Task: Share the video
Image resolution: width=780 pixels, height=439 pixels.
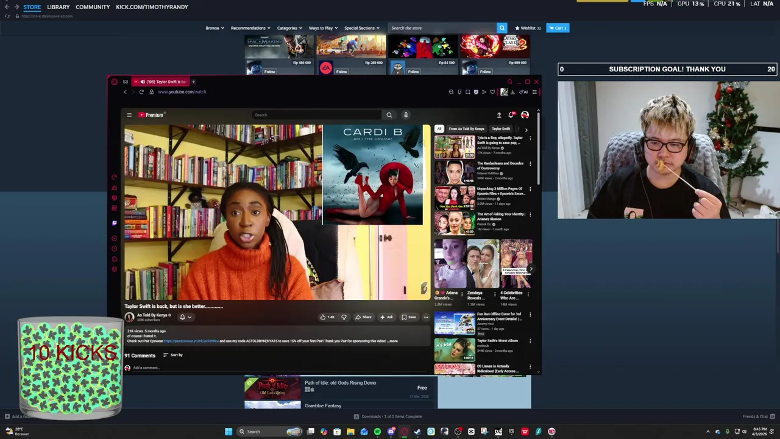Action: click(363, 317)
